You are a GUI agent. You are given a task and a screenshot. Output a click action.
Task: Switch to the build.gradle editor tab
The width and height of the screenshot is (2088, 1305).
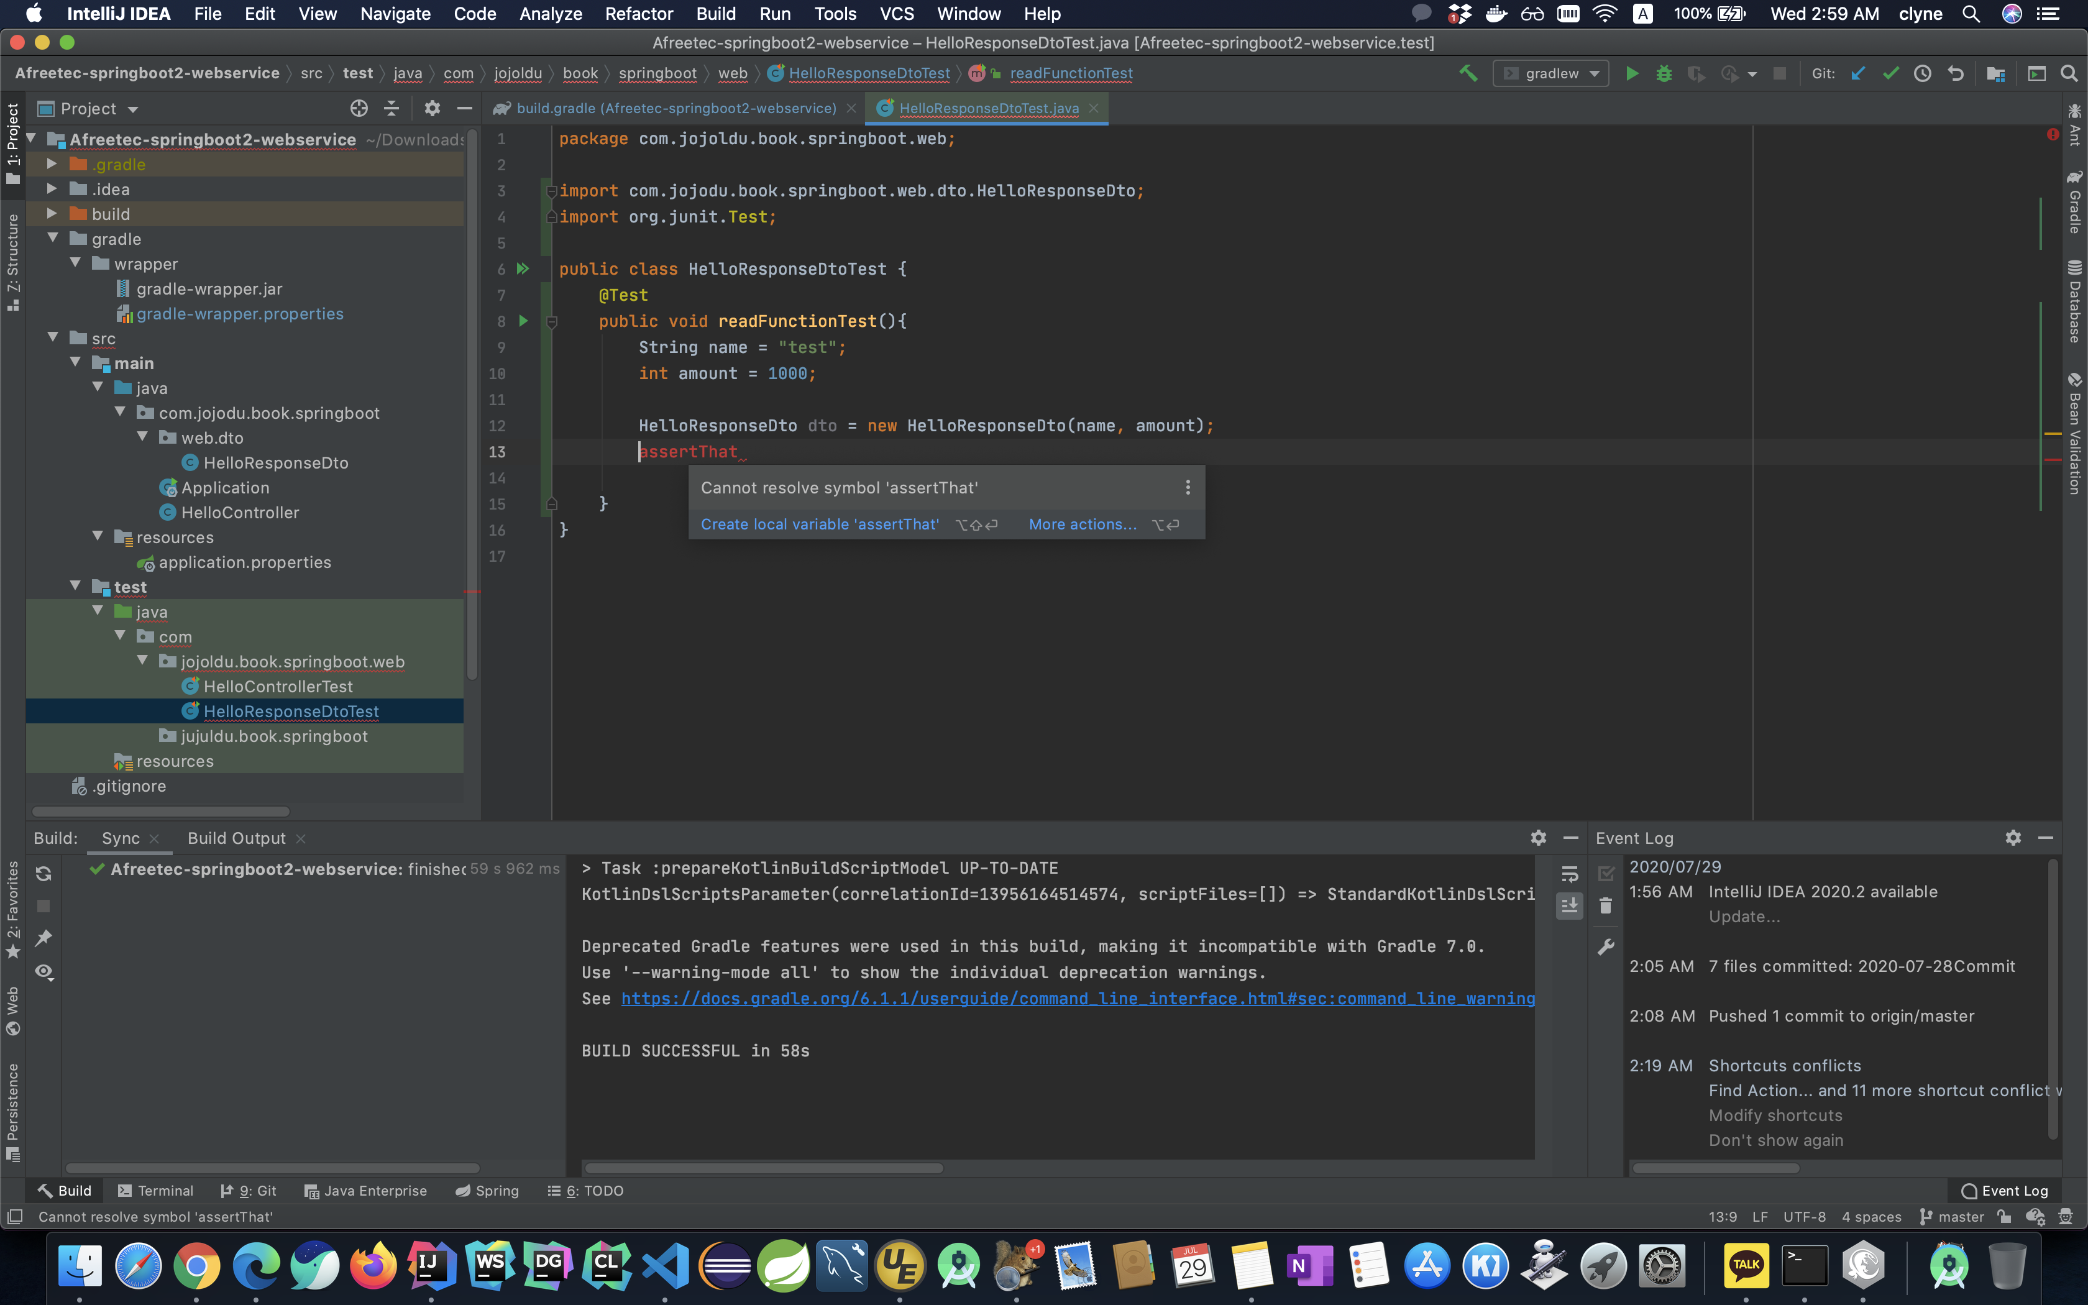(x=675, y=108)
